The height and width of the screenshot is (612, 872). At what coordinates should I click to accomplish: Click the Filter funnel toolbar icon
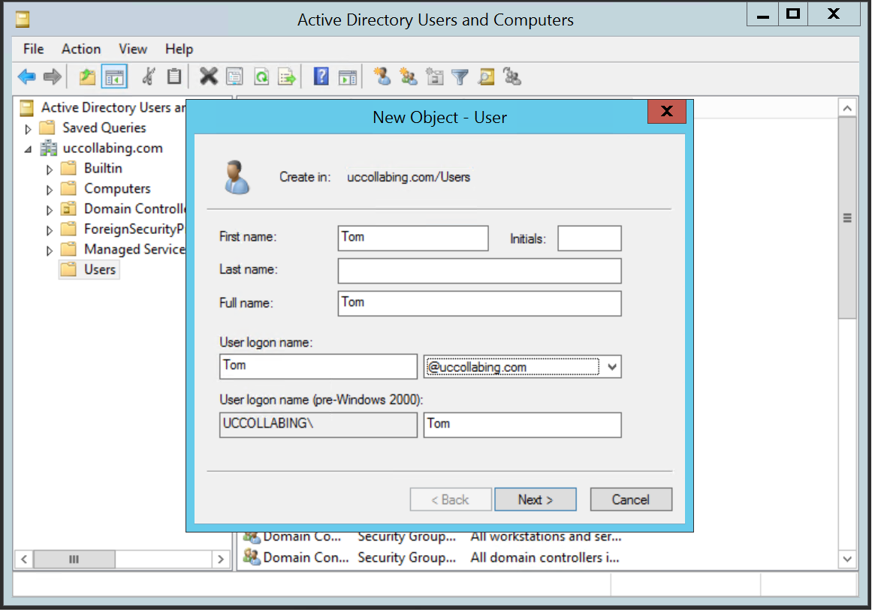pos(460,76)
